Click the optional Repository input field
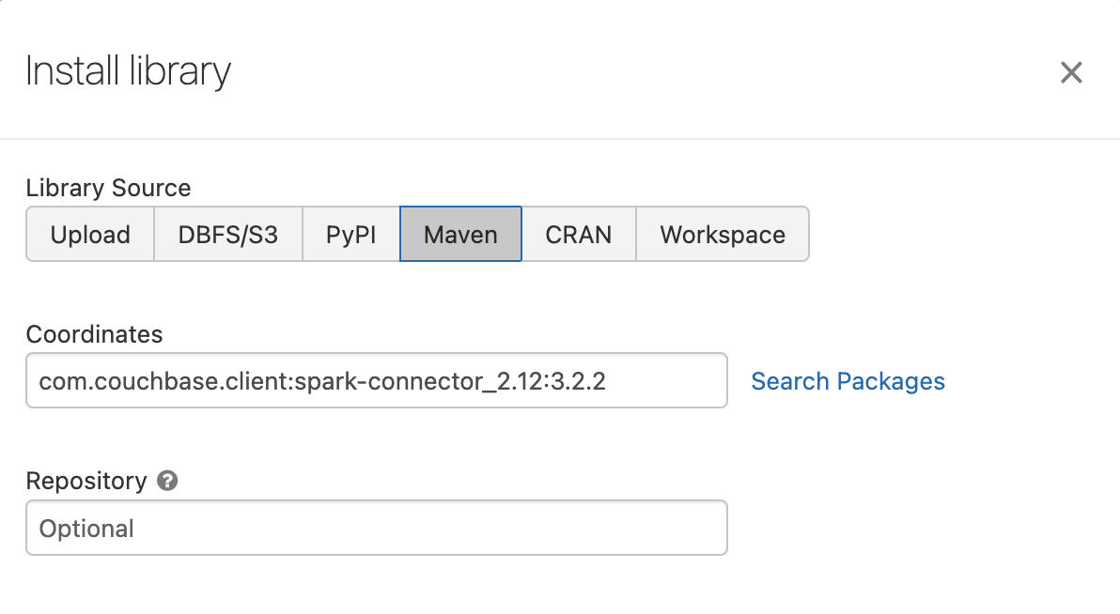The height and width of the screenshot is (614, 1120). [376, 528]
